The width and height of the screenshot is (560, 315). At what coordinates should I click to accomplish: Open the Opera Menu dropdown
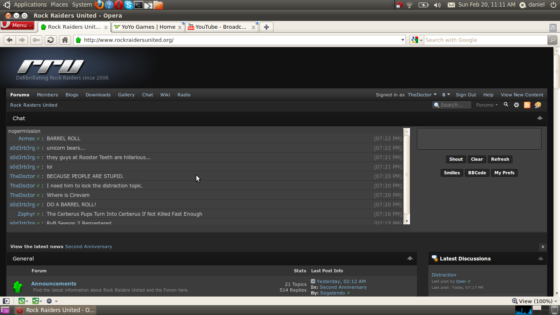[17, 25]
